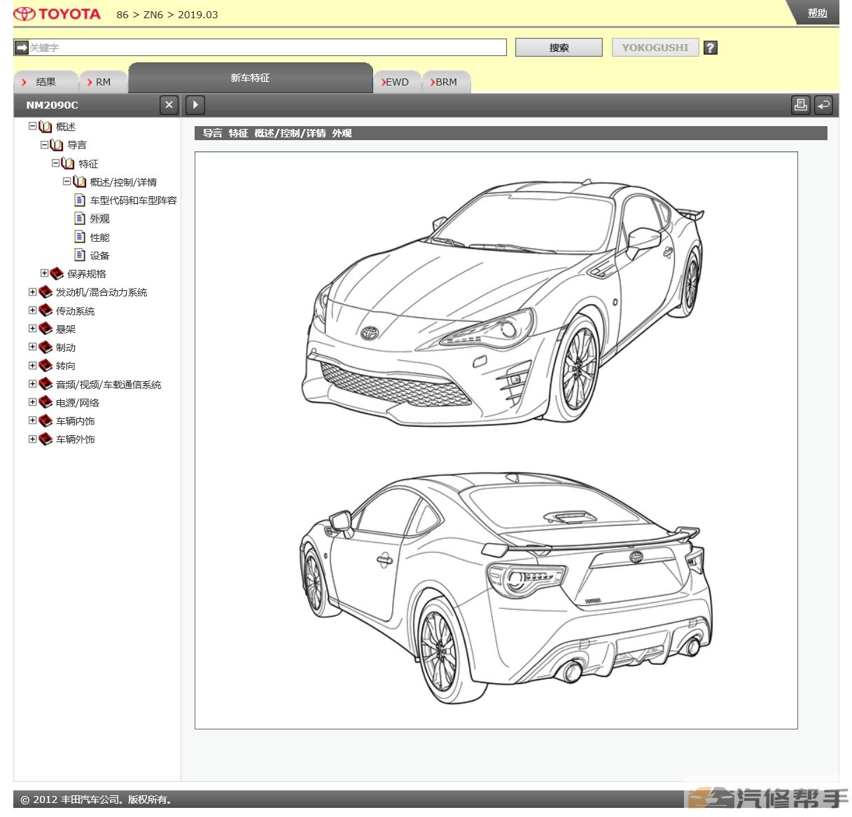Collapse the 概述 tree node
This screenshot has width=852, height=817.
point(32,126)
